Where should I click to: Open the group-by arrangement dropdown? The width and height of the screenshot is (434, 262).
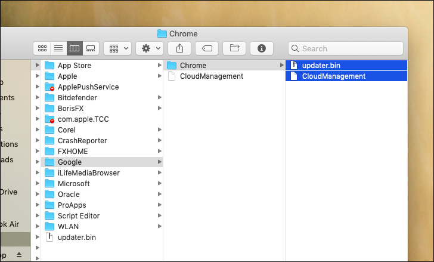(117, 49)
